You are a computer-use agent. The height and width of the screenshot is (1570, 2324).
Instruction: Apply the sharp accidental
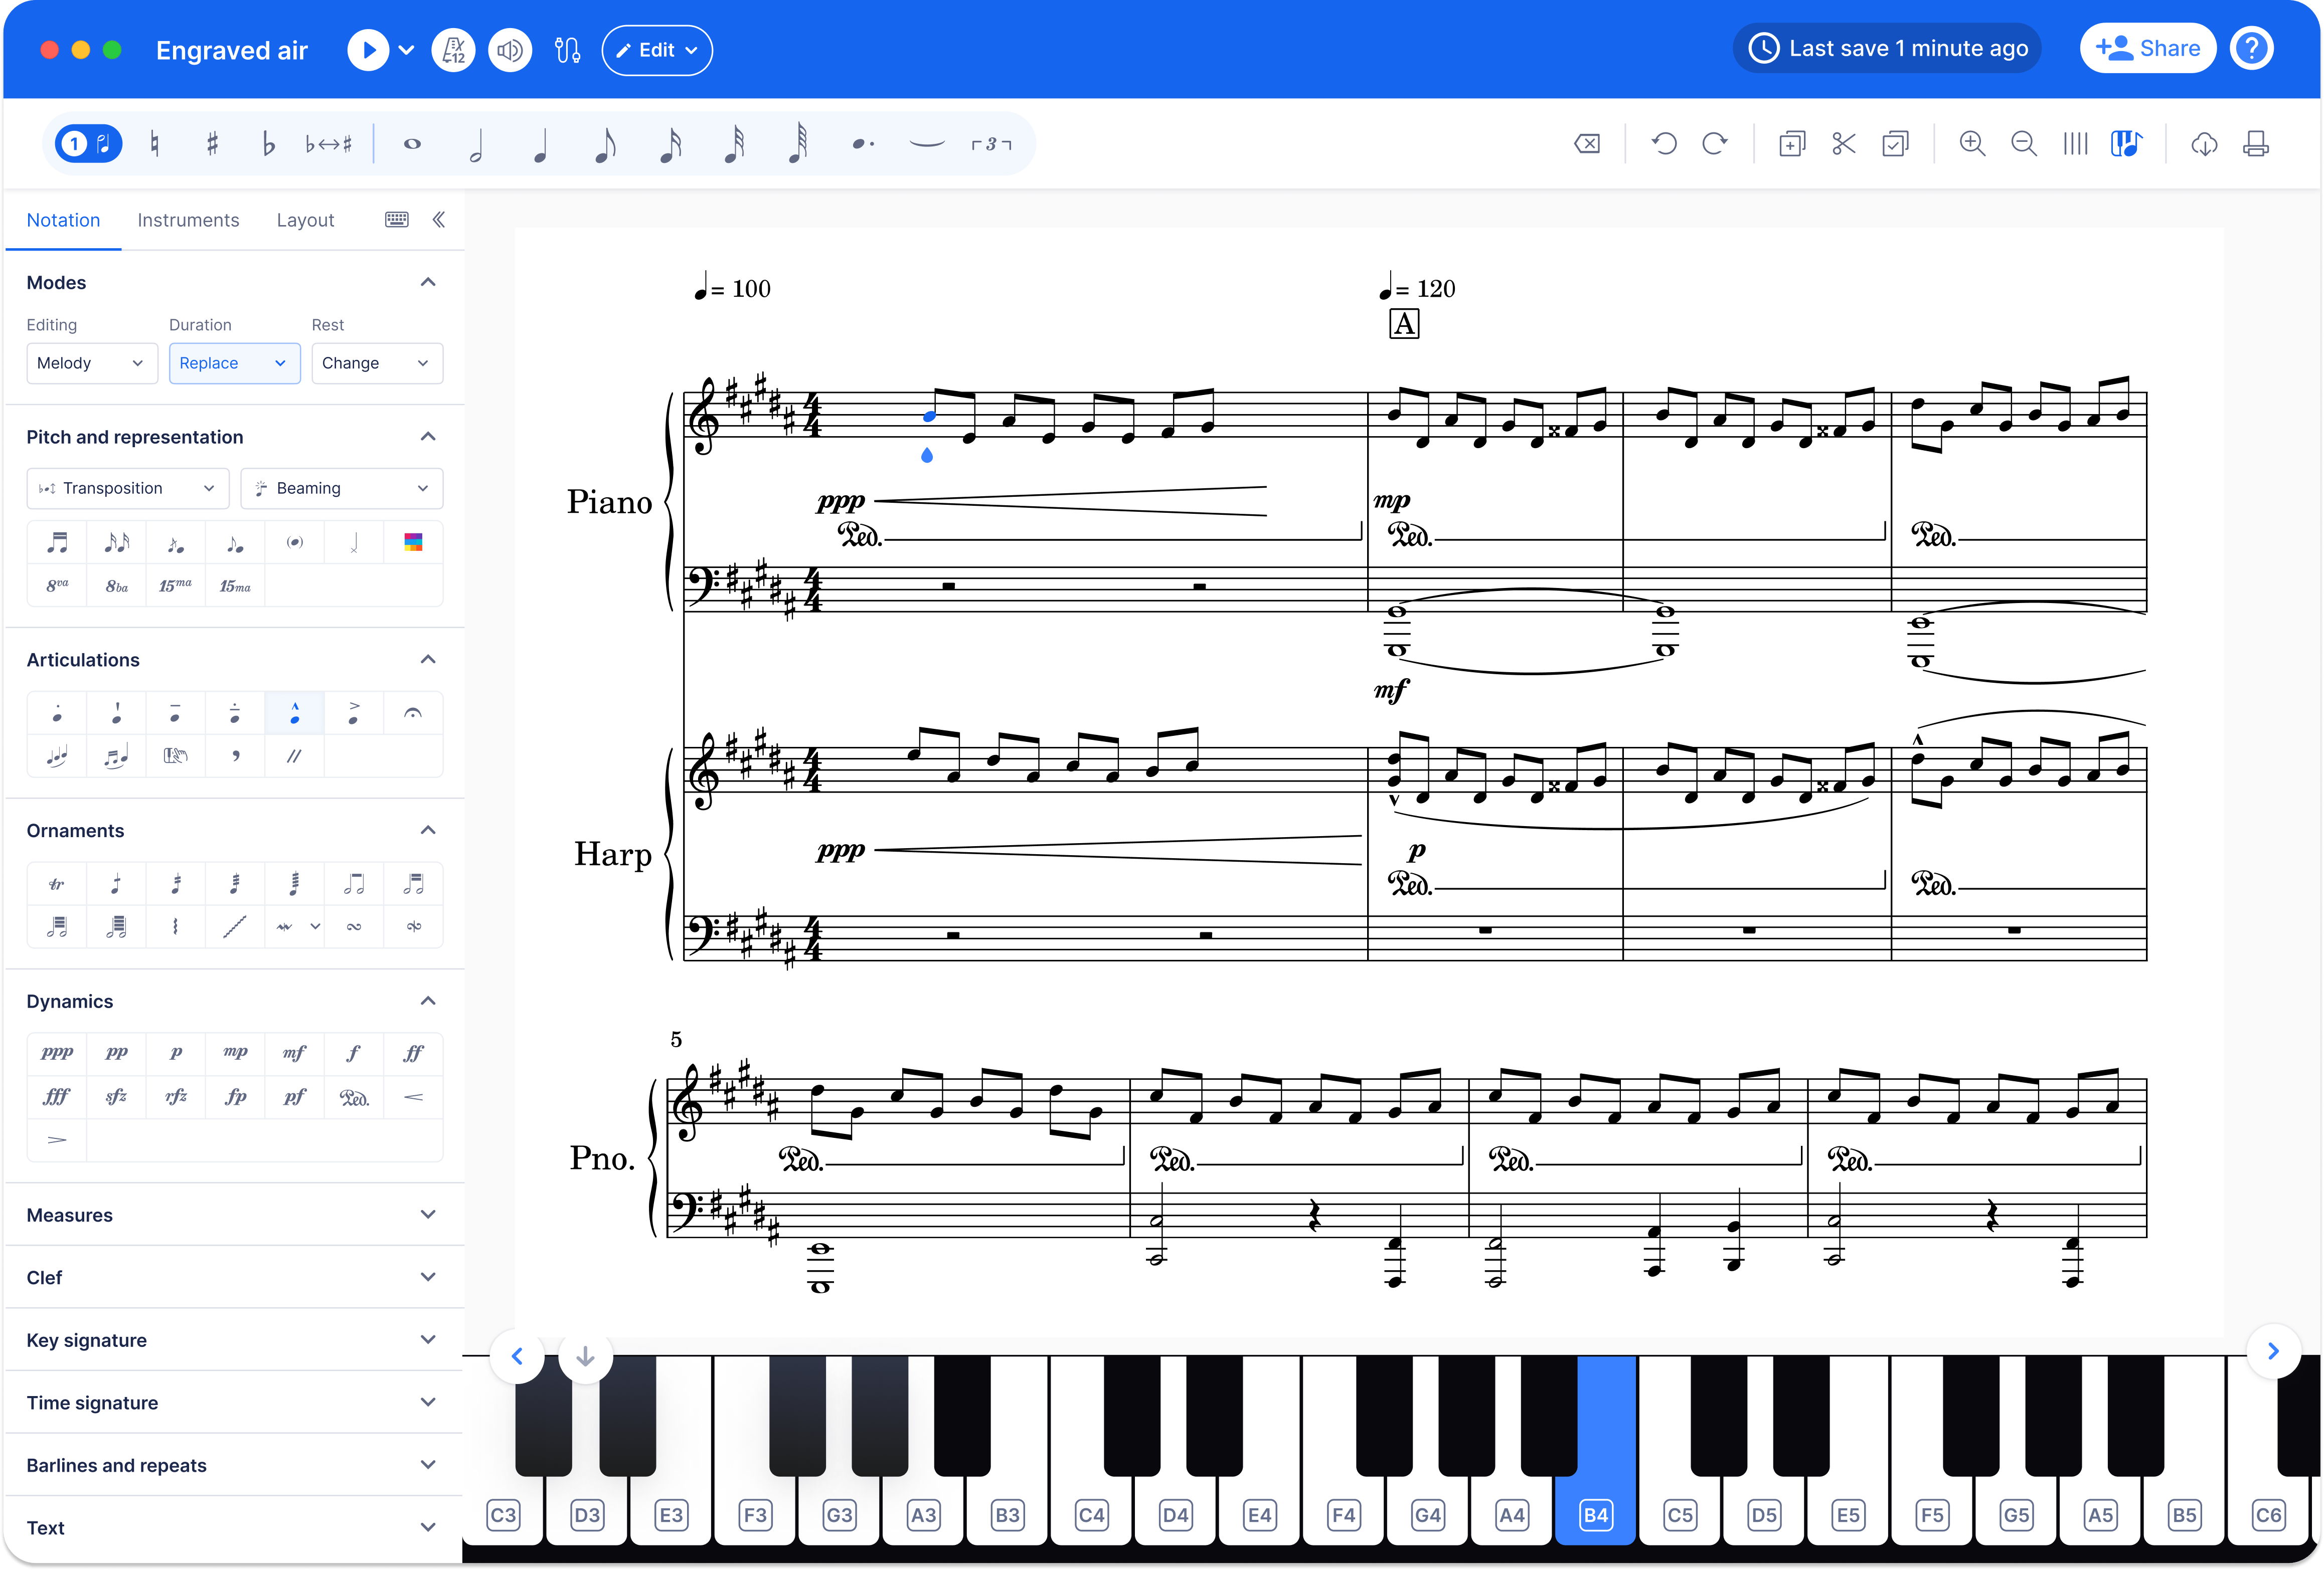[x=212, y=144]
